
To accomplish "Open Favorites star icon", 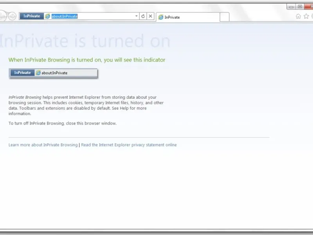I will pos(306,16).
